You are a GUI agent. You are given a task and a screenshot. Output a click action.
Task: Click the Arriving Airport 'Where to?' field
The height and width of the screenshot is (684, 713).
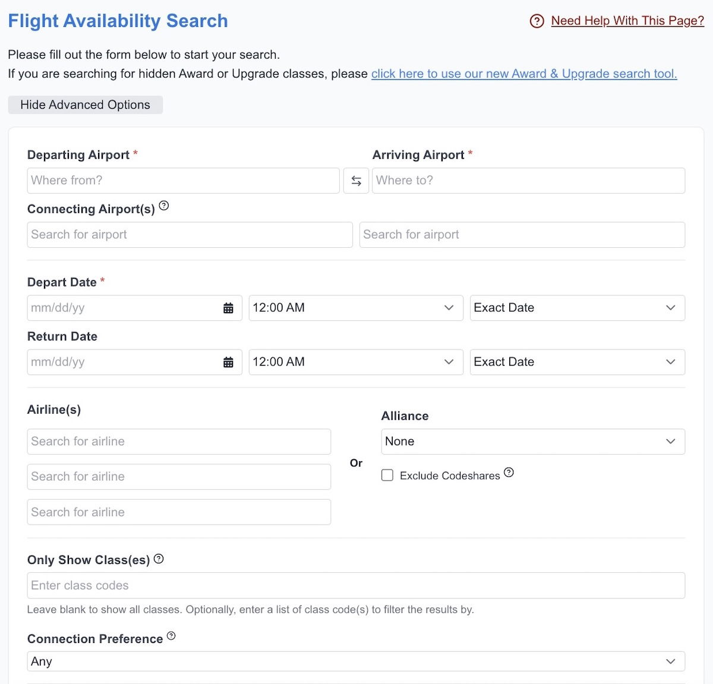[528, 181]
